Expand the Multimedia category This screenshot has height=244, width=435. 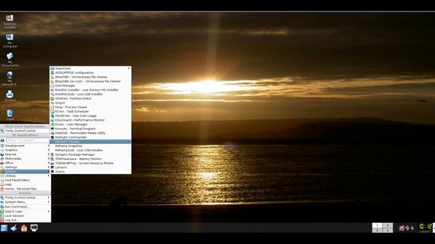point(25,159)
